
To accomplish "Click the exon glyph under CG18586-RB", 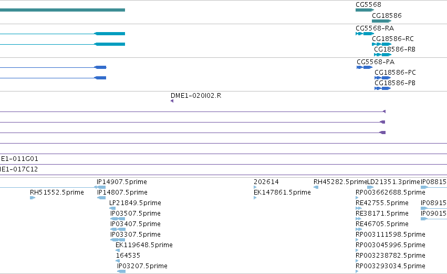I will coord(383,55).
